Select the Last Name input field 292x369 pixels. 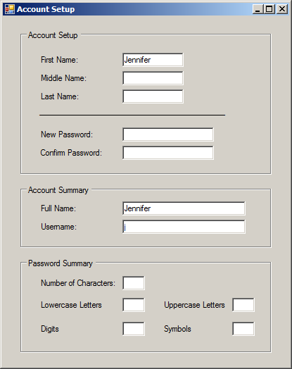tap(153, 96)
